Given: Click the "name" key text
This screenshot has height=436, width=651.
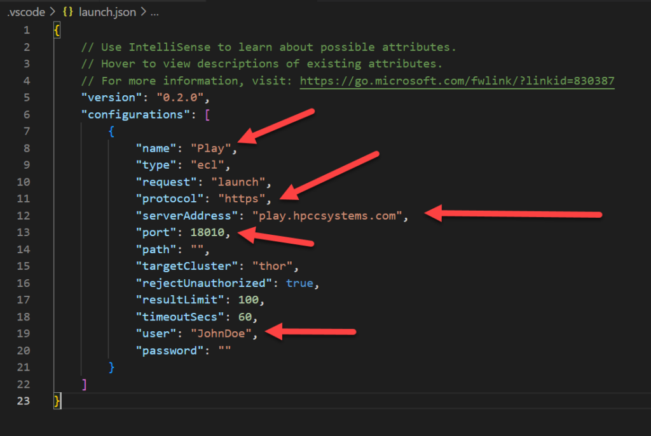Looking at the screenshot, I should click(x=156, y=148).
